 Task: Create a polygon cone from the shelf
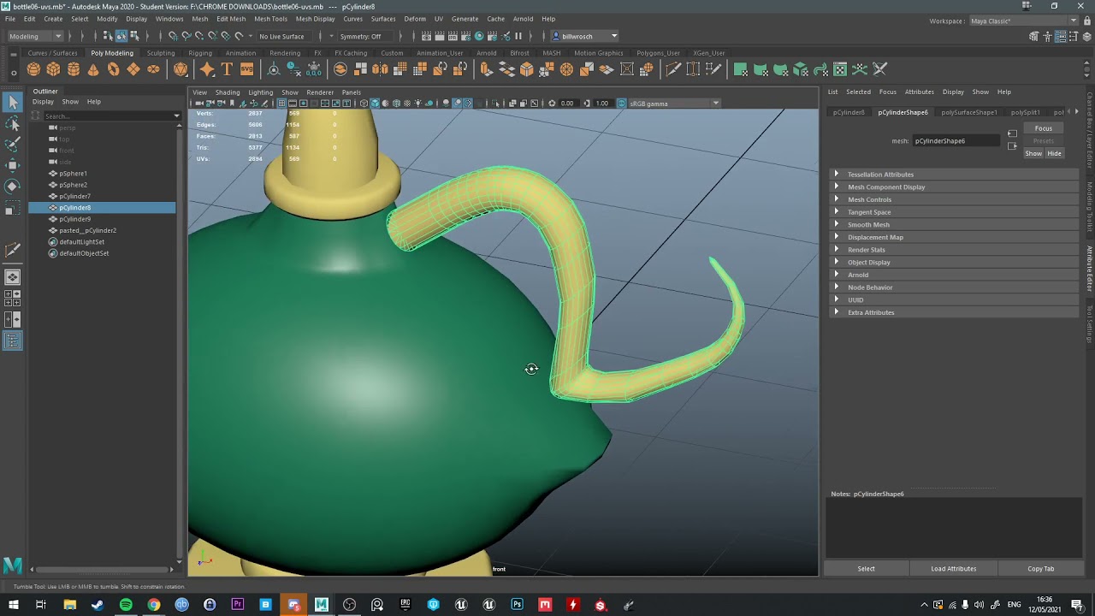[93, 69]
